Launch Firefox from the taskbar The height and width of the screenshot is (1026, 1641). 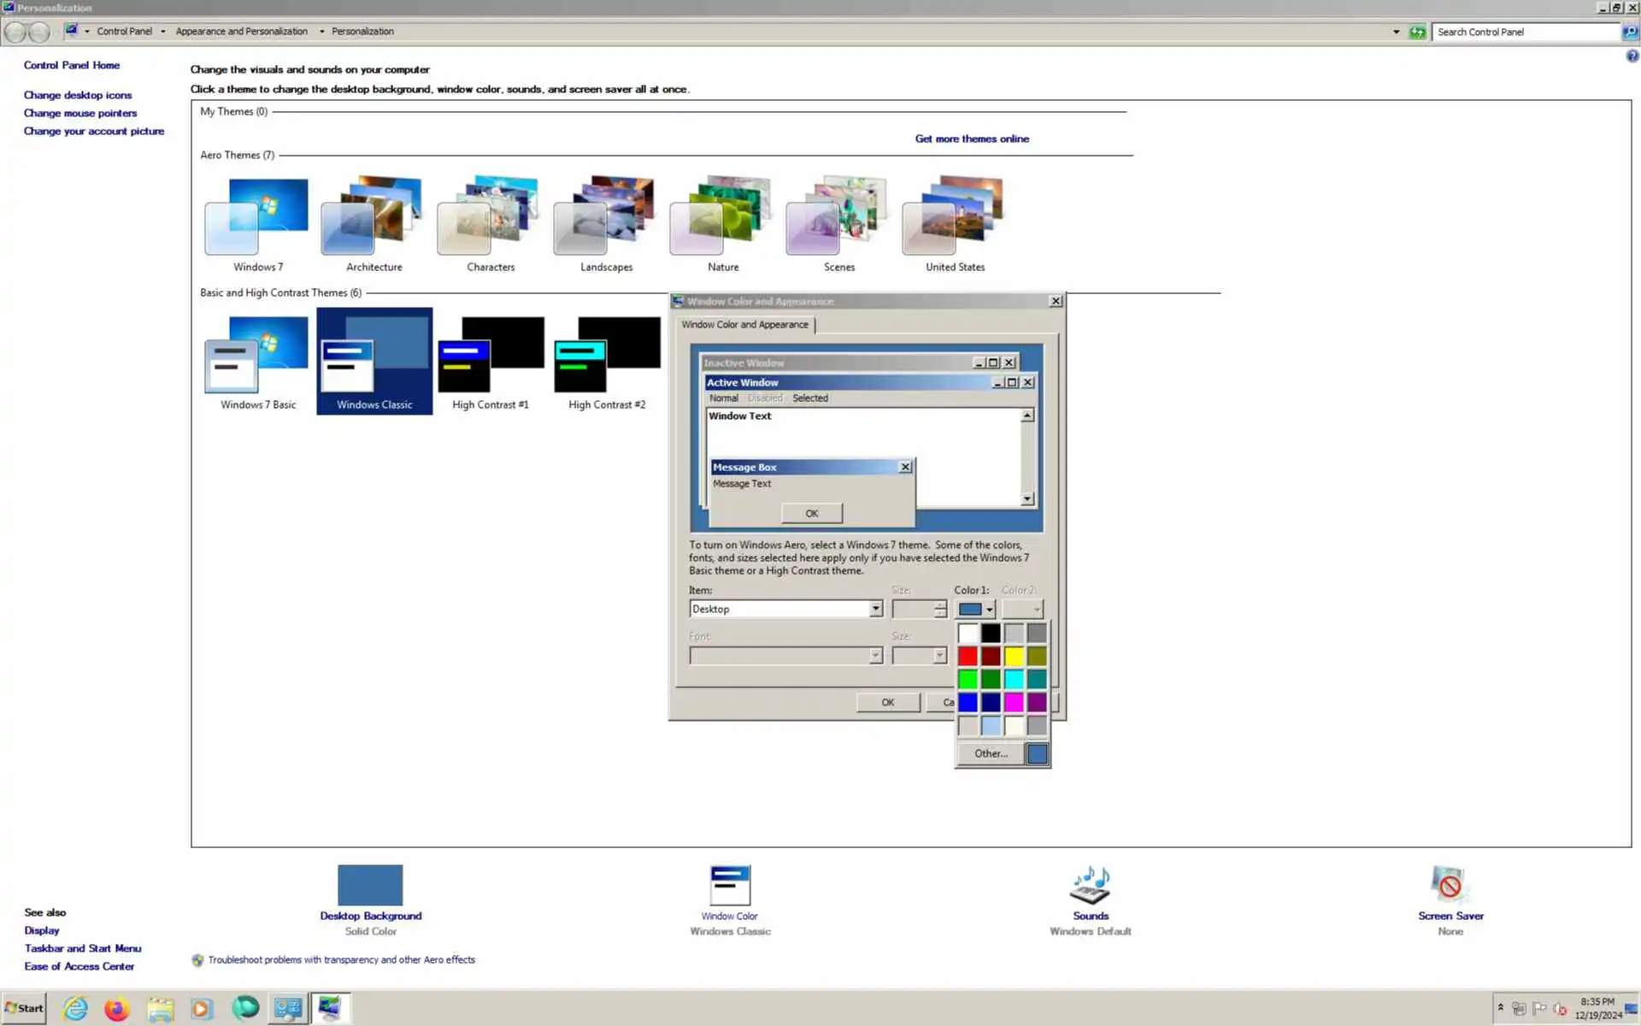pos(117,1009)
